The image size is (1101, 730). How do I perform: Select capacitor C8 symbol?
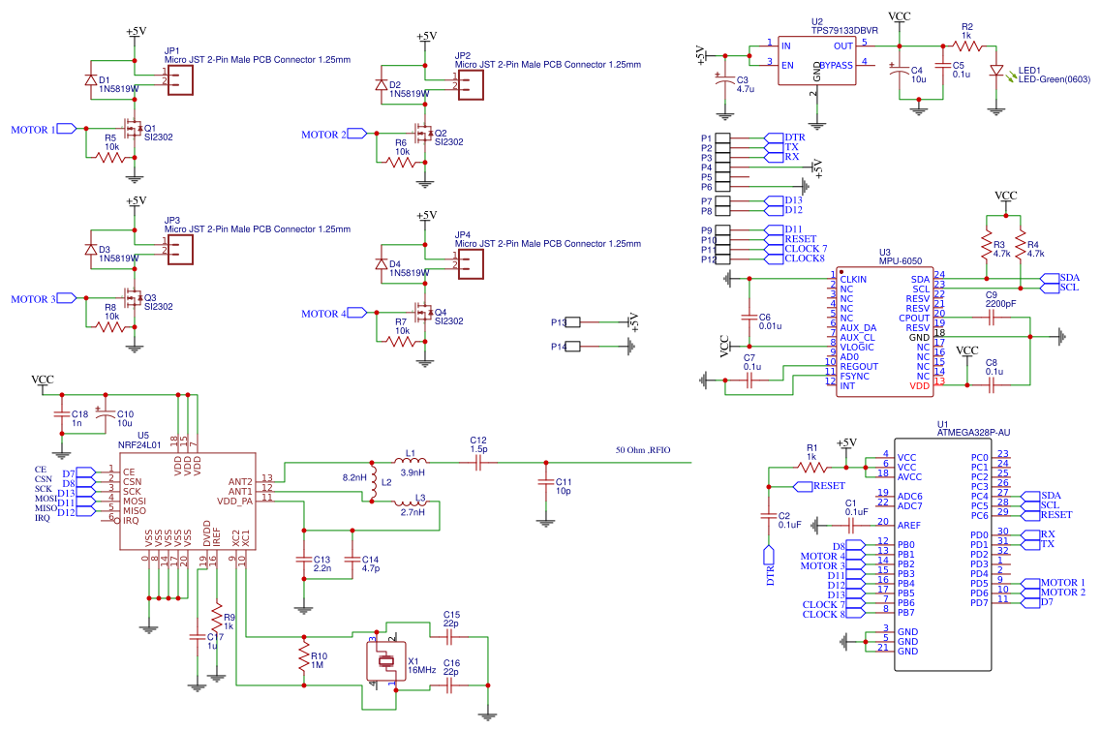(992, 384)
